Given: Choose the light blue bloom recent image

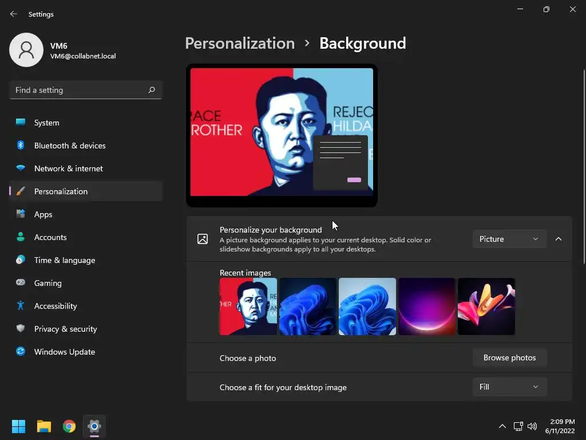Looking at the screenshot, I should pyautogui.click(x=367, y=307).
